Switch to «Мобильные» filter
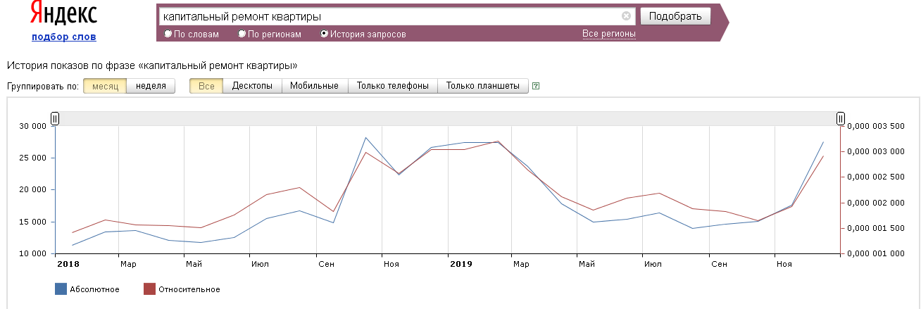The width and height of the screenshot is (921, 309). (314, 86)
